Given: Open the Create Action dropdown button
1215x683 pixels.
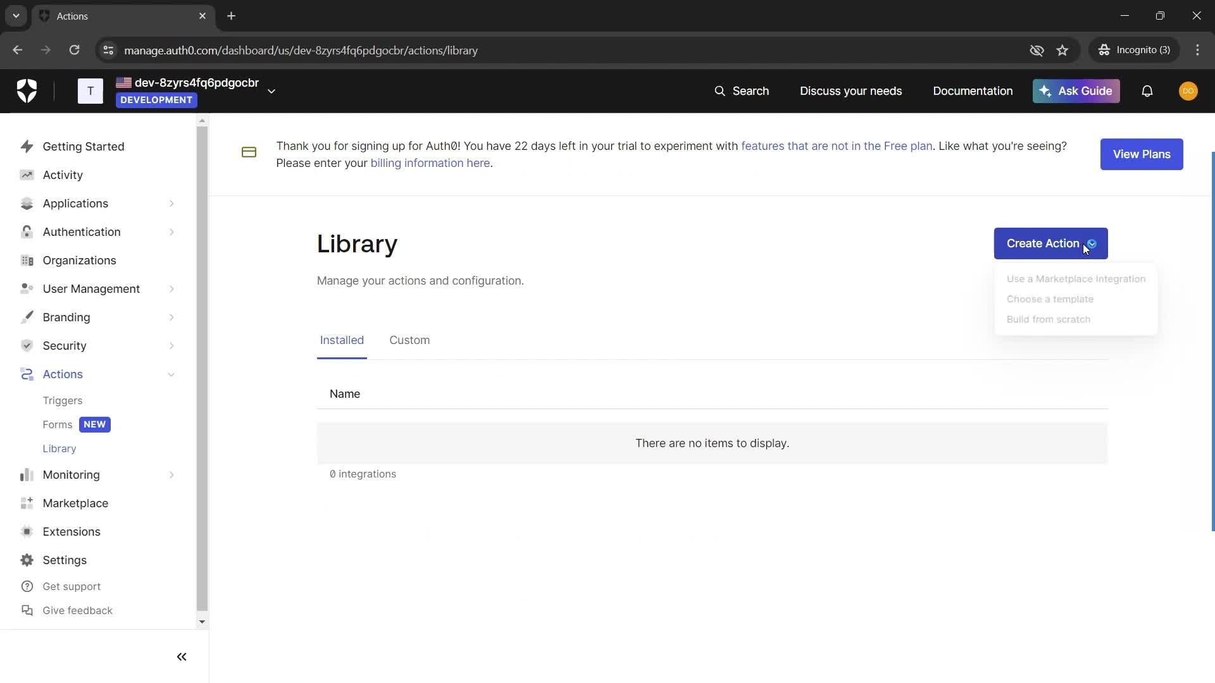Looking at the screenshot, I should click(x=1050, y=243).
